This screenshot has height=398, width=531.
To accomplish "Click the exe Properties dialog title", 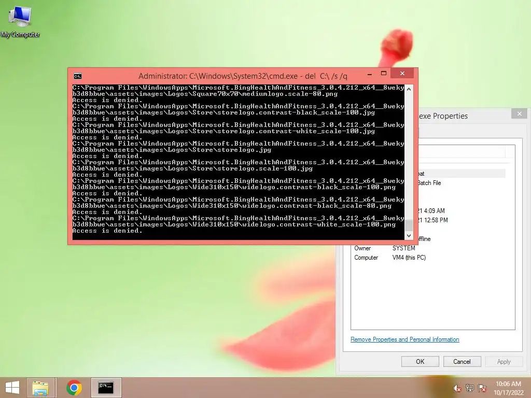I will click(443, 116).
